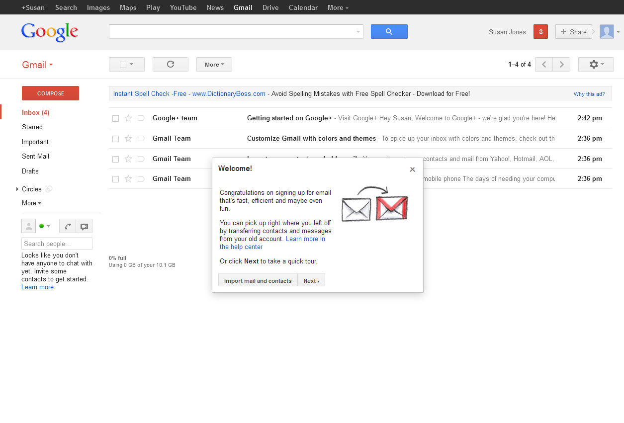The width and height of the screenshot is (624, 423).
Task: Click the Circles link icon in sidebar
Action: 49,189
